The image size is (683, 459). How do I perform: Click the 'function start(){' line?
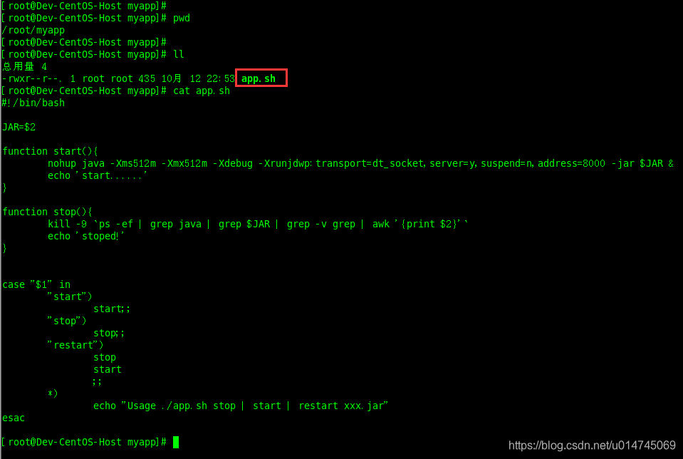50,151
